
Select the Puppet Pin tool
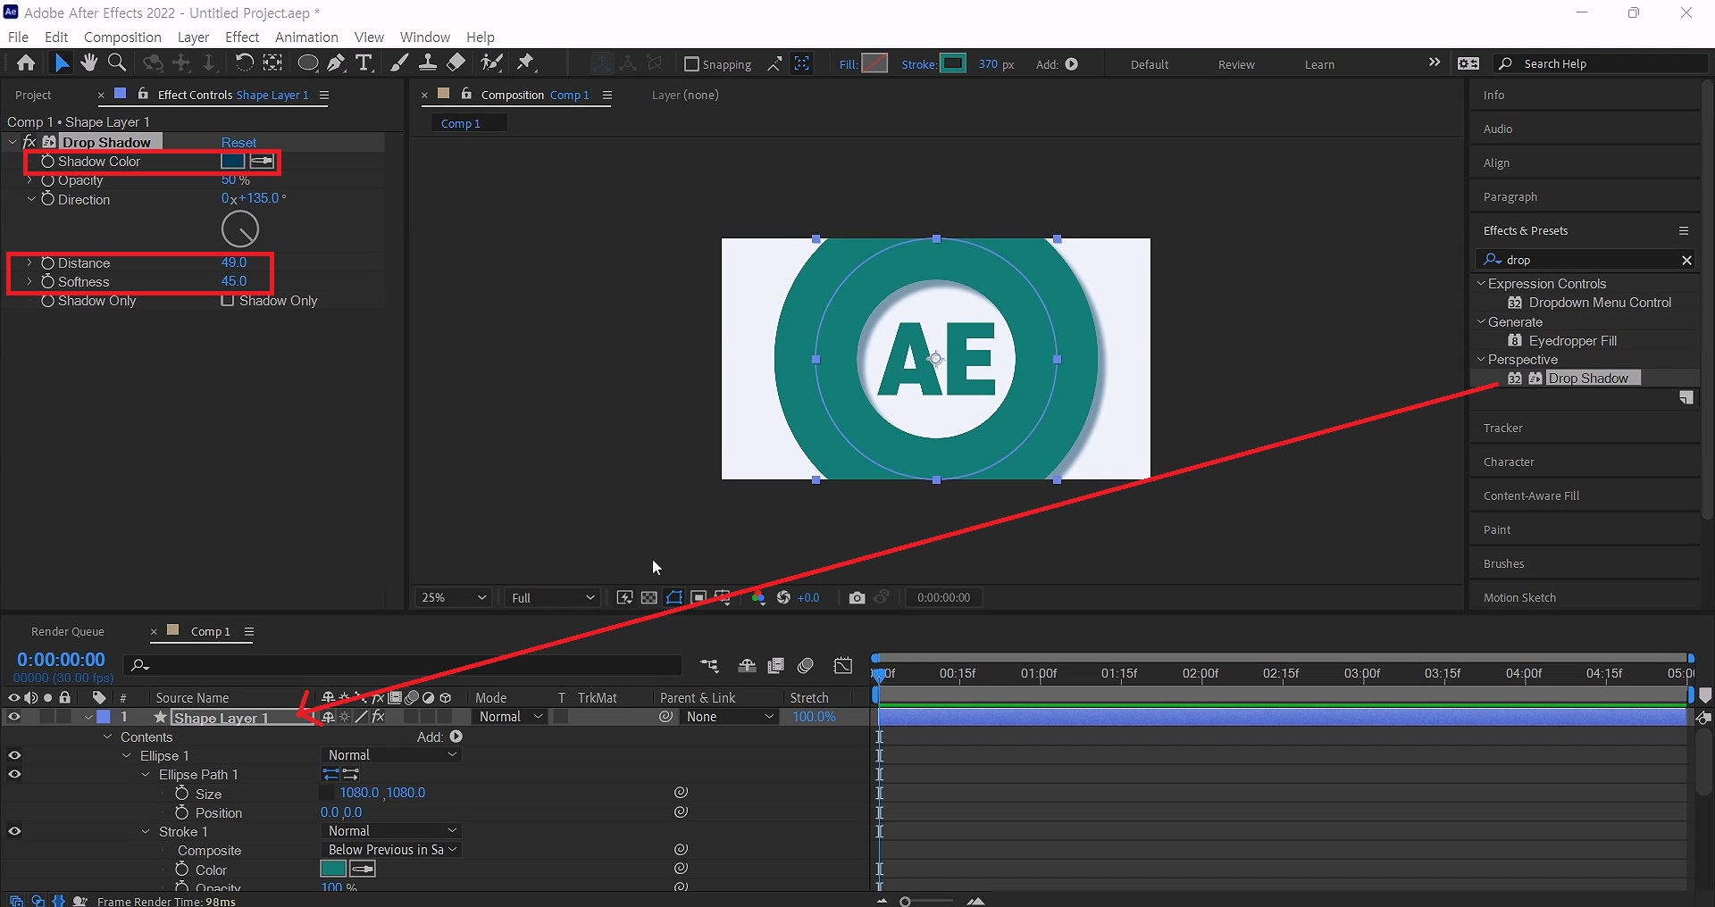(x=526, y=62)
